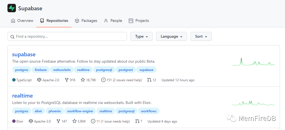285x130 pixels.
Task: Expand the Language filter dropdown
Action: coord(171,37)
